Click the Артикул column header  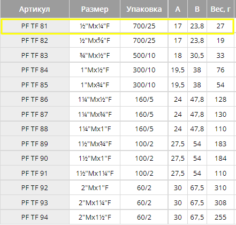pos(35,9)
